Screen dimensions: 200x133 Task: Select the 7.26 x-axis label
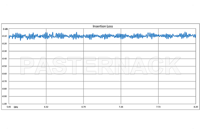[121, 107]
